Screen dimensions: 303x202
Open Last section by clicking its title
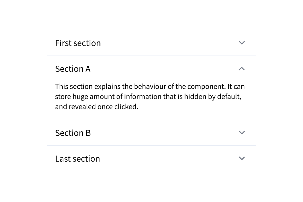tap(77, 158)
